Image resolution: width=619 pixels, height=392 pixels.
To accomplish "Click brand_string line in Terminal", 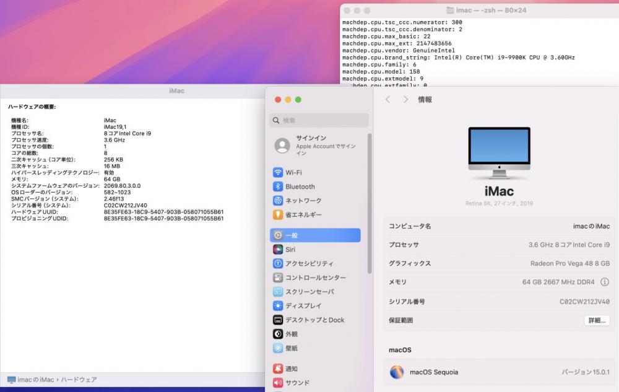I will tap(458, 57).
